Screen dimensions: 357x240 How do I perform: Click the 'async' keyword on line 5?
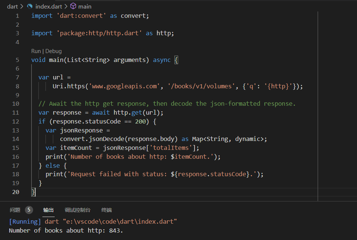click(162, 60)
